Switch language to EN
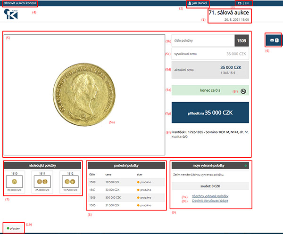Image resolution: width=283 pixels, height=234 pixels. tap(247, 3)
